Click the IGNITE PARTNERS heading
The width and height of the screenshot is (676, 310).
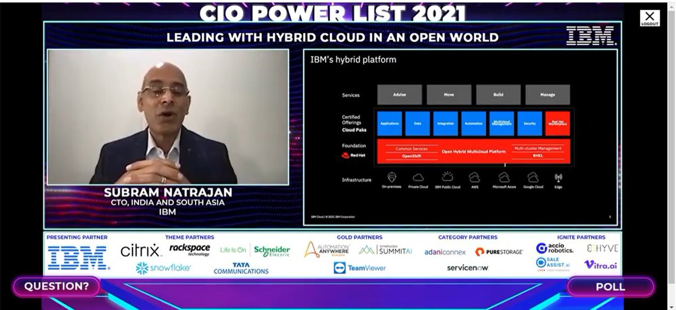[581, 237]
